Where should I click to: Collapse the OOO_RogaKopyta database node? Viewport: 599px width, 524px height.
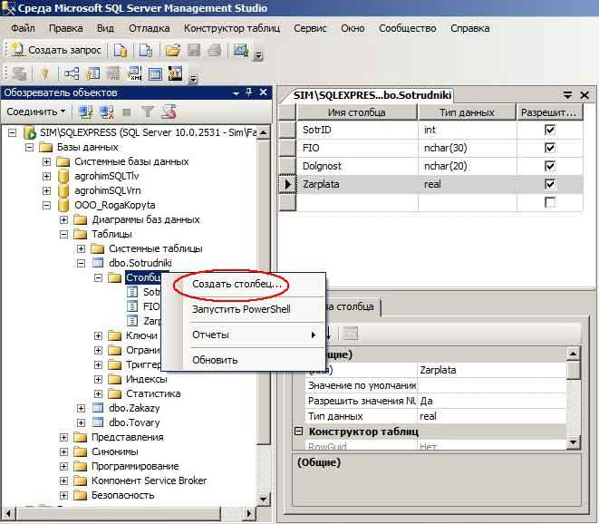point(46,205)
